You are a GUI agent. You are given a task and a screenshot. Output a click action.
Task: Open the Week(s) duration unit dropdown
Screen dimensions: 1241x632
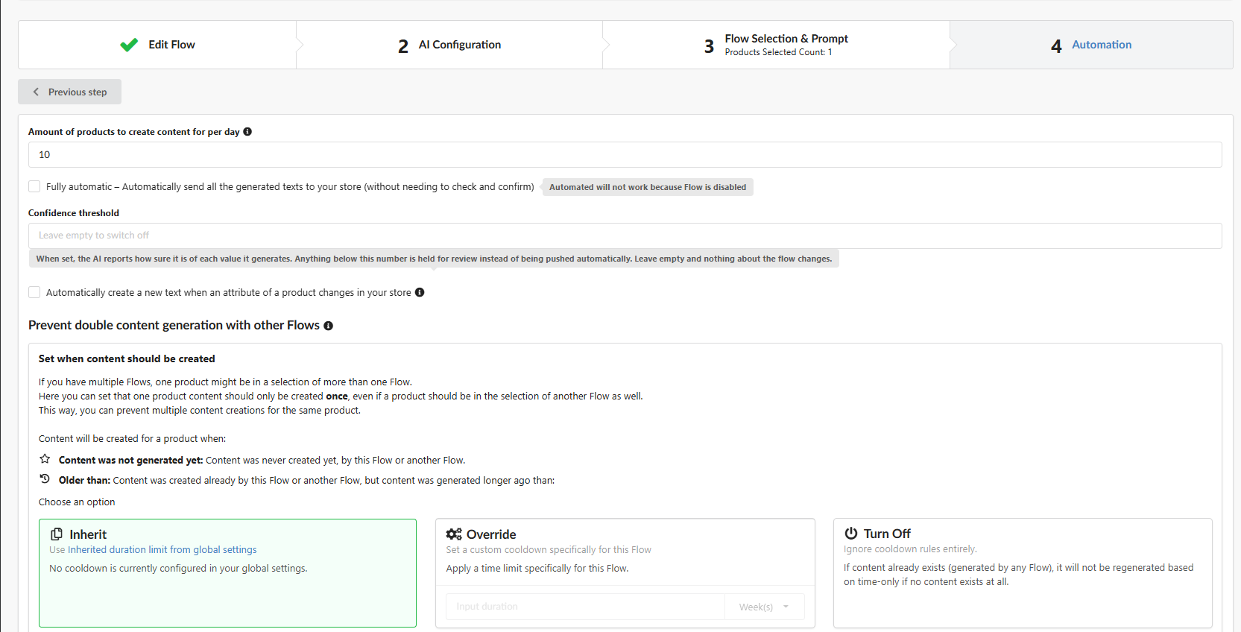(x=765, y=607)
